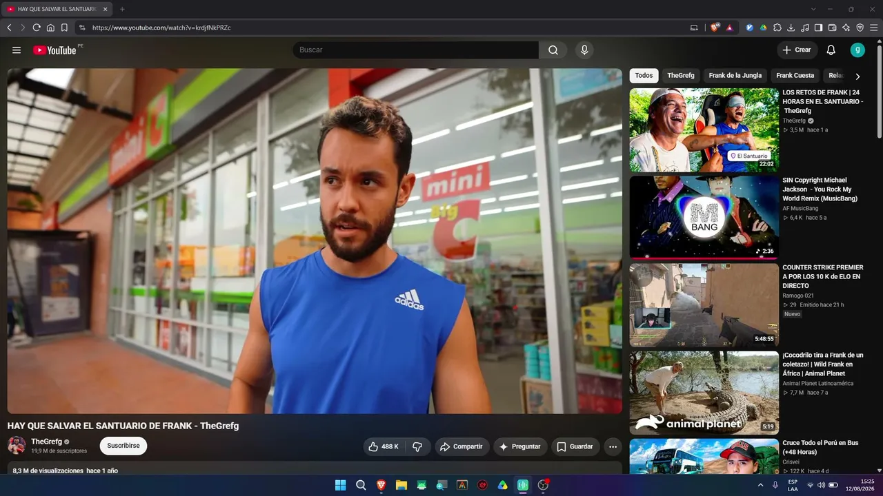Open the account avatar menu

pyautogui.click(x=857, y=50)
